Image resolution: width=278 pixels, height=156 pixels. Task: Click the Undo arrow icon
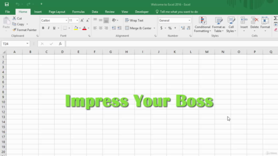click(x=17, y=4)
